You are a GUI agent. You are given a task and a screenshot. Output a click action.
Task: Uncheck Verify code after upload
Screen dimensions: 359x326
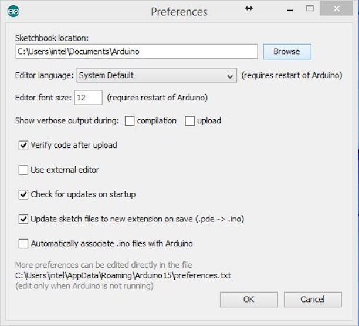(23, 145)
